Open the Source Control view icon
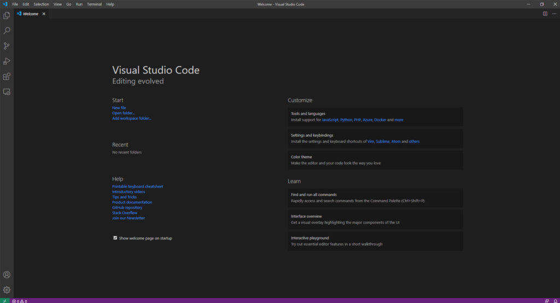The height and width of the screenshot is (303, 560). pos(7,46)
